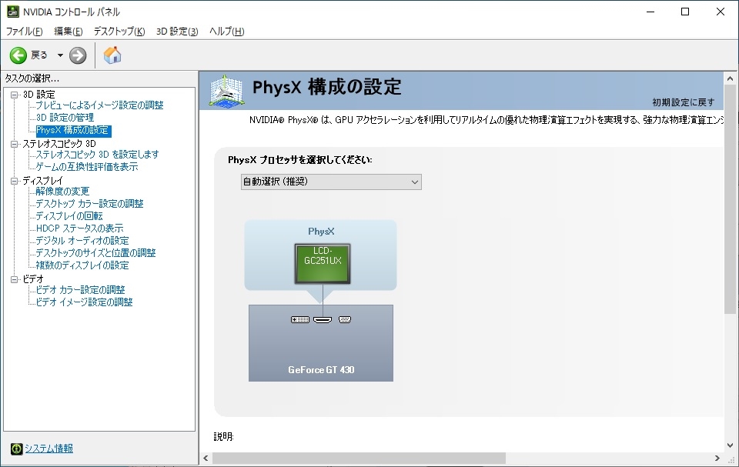
Task: Open デスクトップのサイズと位置の調整
Action: coord(95,253)
